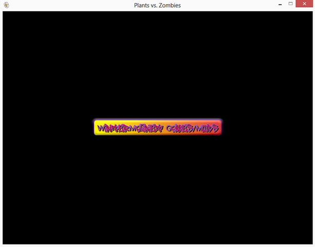
Task: Click the Plants vs. Zombies title bar icon
Action: 6,5
